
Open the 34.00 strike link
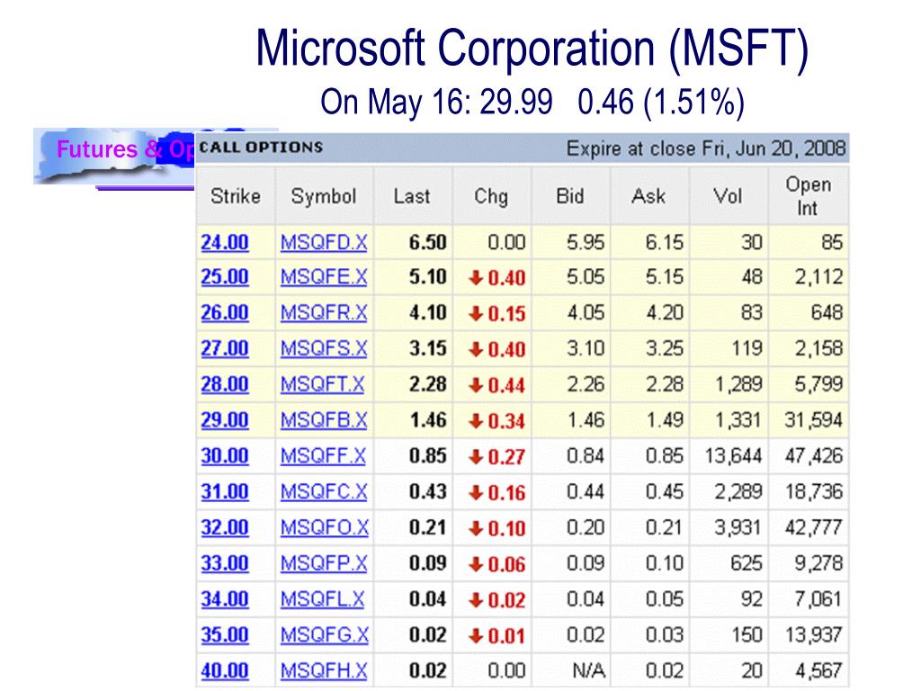click(224, 599)
